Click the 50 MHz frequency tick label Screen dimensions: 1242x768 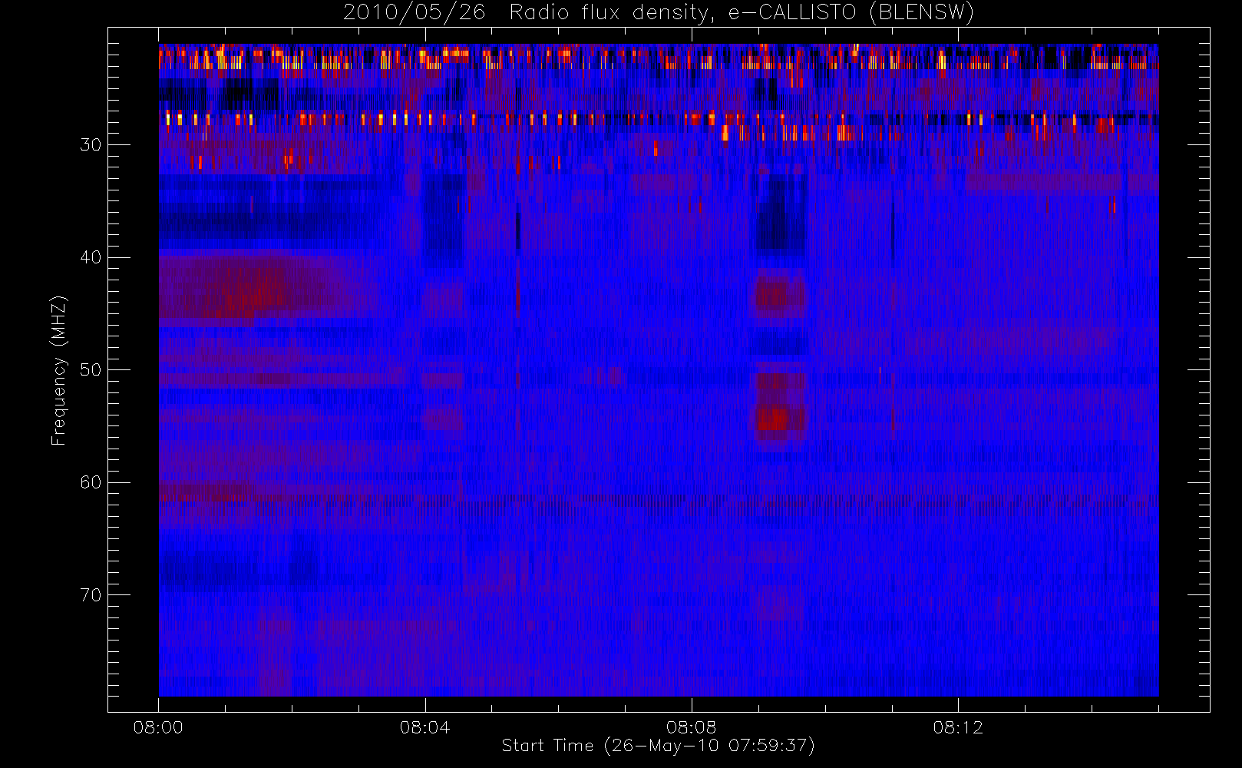point(91,369)
